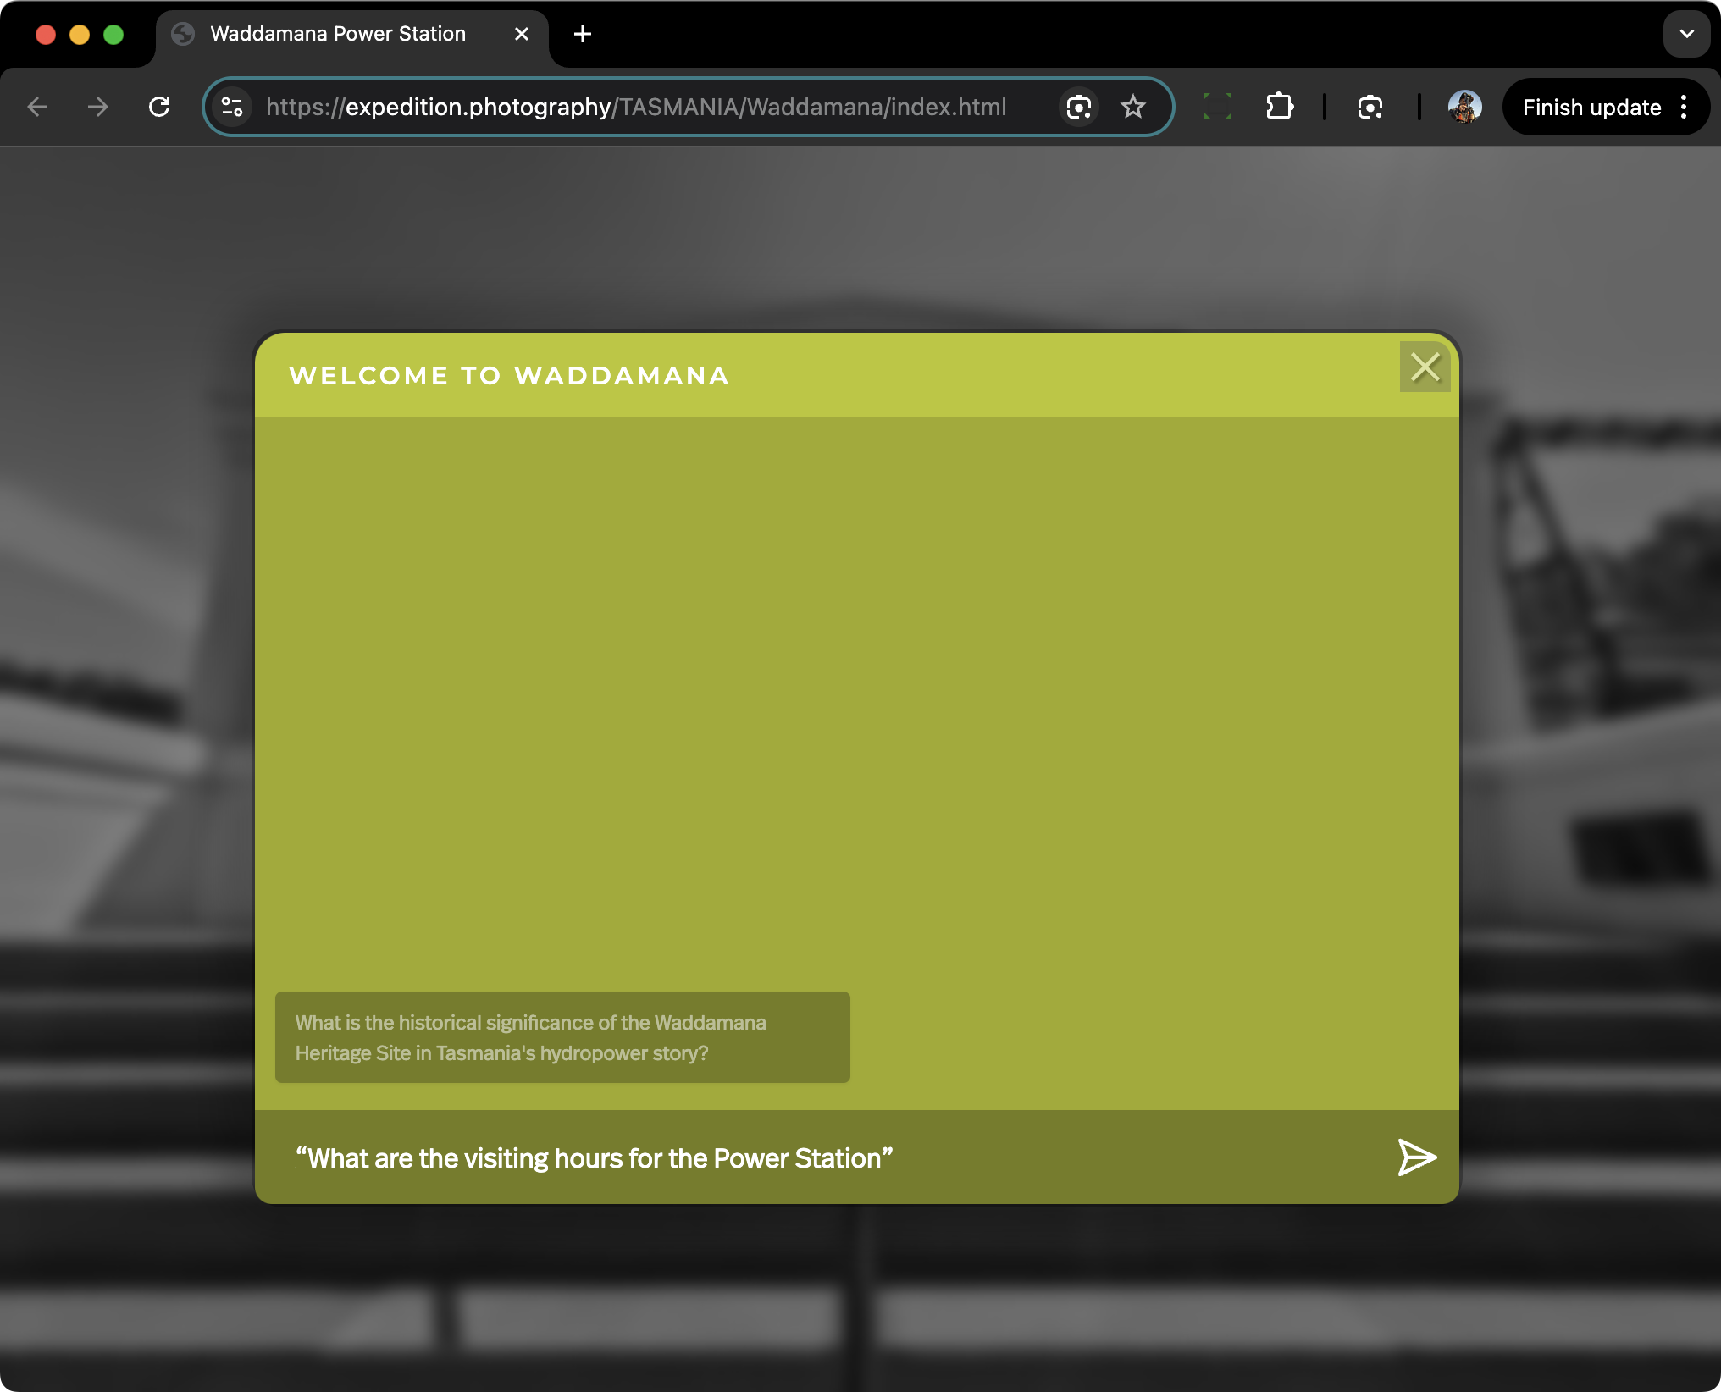
Task: Click the URL address bar
Action: [635, 107]
